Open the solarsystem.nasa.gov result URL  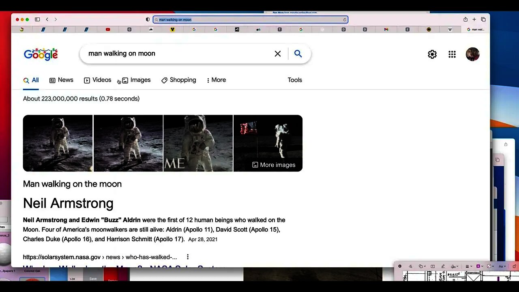pyautogui.click(x=100, y=257)
